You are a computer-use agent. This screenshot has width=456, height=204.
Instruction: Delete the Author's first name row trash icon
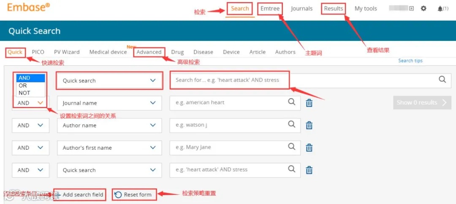click(x=309, y=148)
